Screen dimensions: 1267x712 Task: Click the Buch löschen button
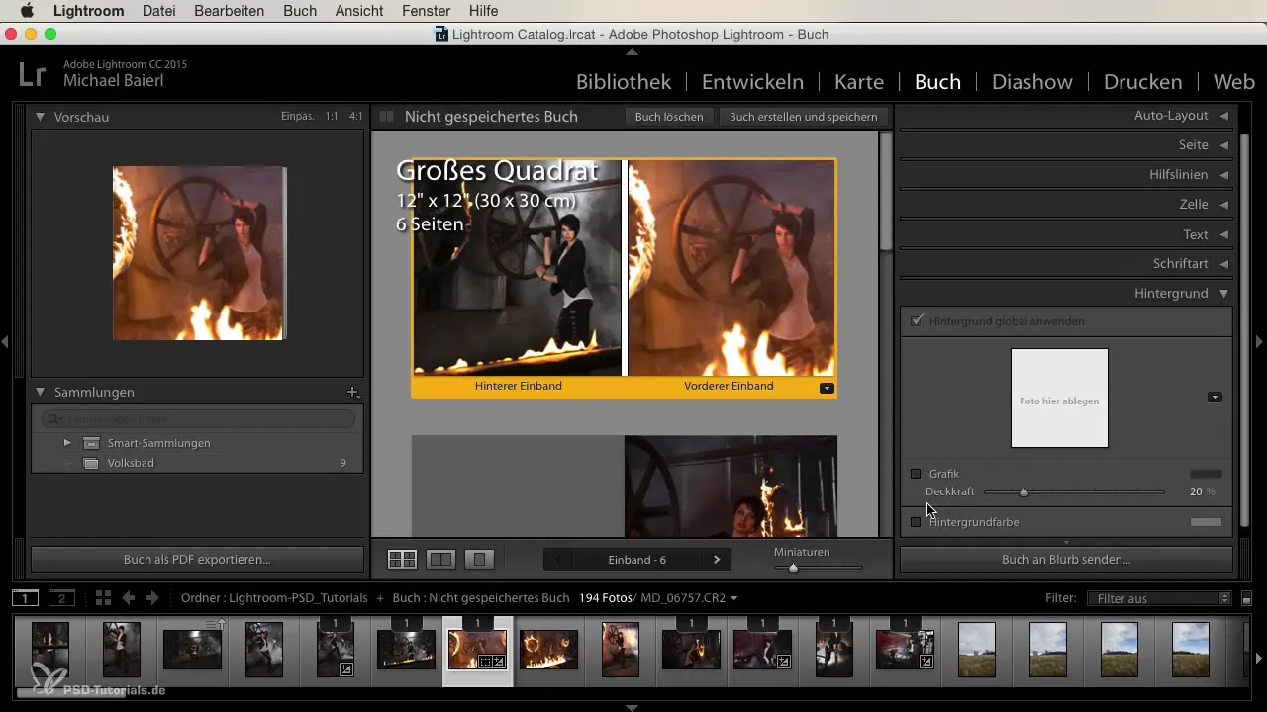coord(669,117)
